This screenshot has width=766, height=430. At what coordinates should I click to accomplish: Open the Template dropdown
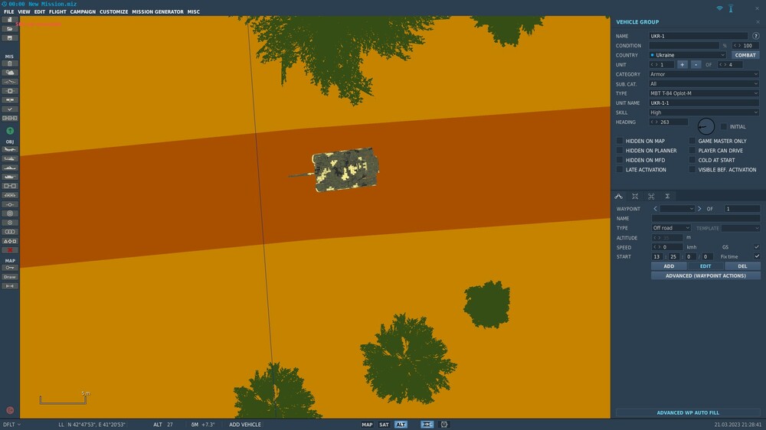point(741,228)
